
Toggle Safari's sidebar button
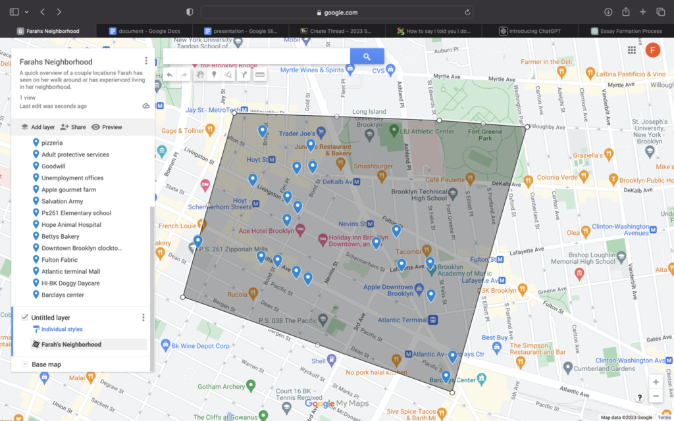click(x=14, y=12)
